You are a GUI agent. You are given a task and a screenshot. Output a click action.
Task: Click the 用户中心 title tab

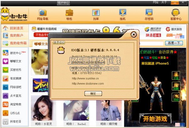point(63,3)
